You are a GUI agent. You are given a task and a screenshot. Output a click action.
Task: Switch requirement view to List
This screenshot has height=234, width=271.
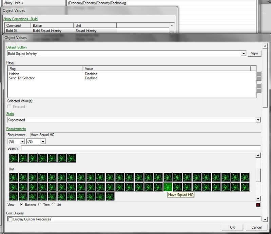(x=53, y=204)
